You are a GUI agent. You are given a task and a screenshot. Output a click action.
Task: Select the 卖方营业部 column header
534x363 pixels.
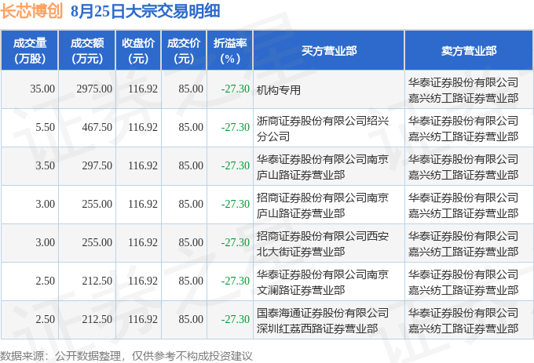point(469,51)
